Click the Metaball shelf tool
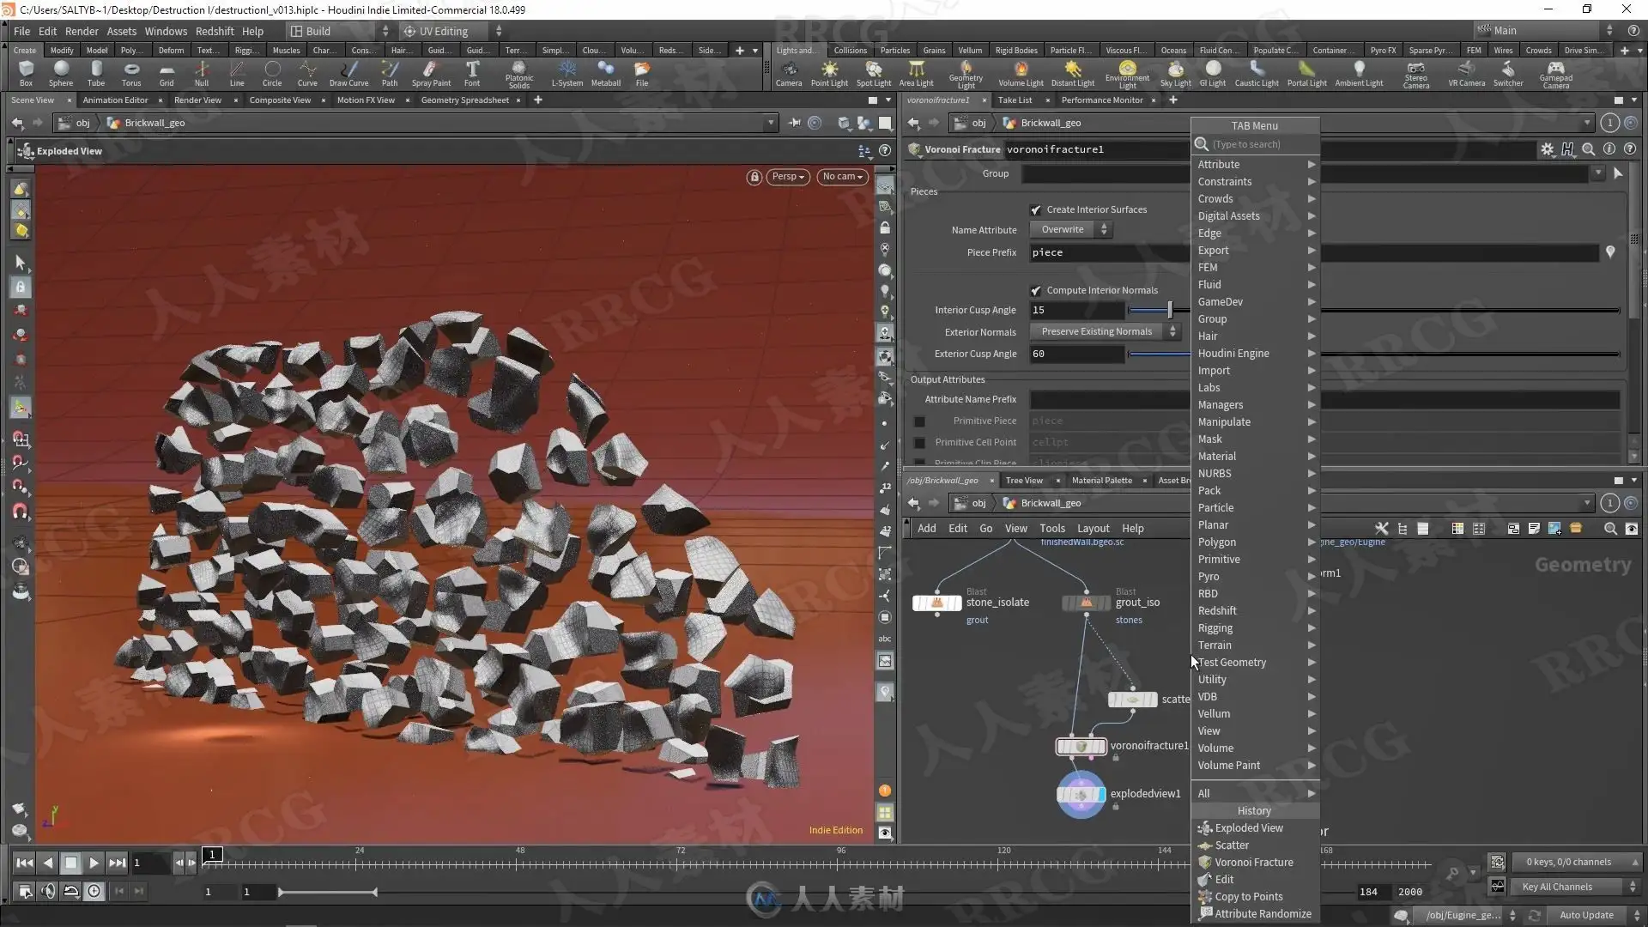Screen dimensions: 1648x927 [605, 72]
